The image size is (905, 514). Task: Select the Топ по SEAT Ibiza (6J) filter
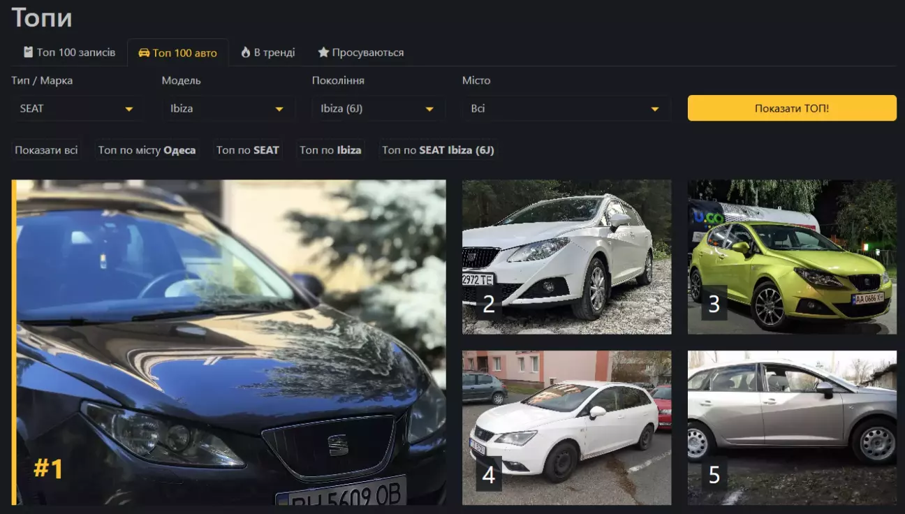coord(438,150)
